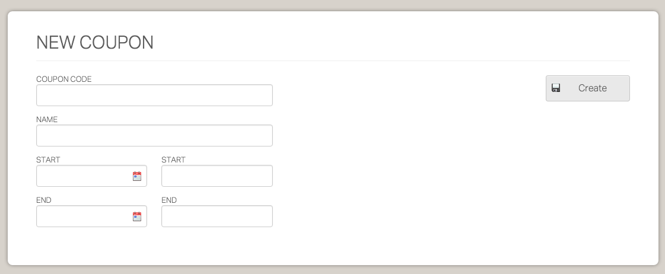Click the COUPON CODE label text
Screen dimensions: 665x274
point(64,79)
